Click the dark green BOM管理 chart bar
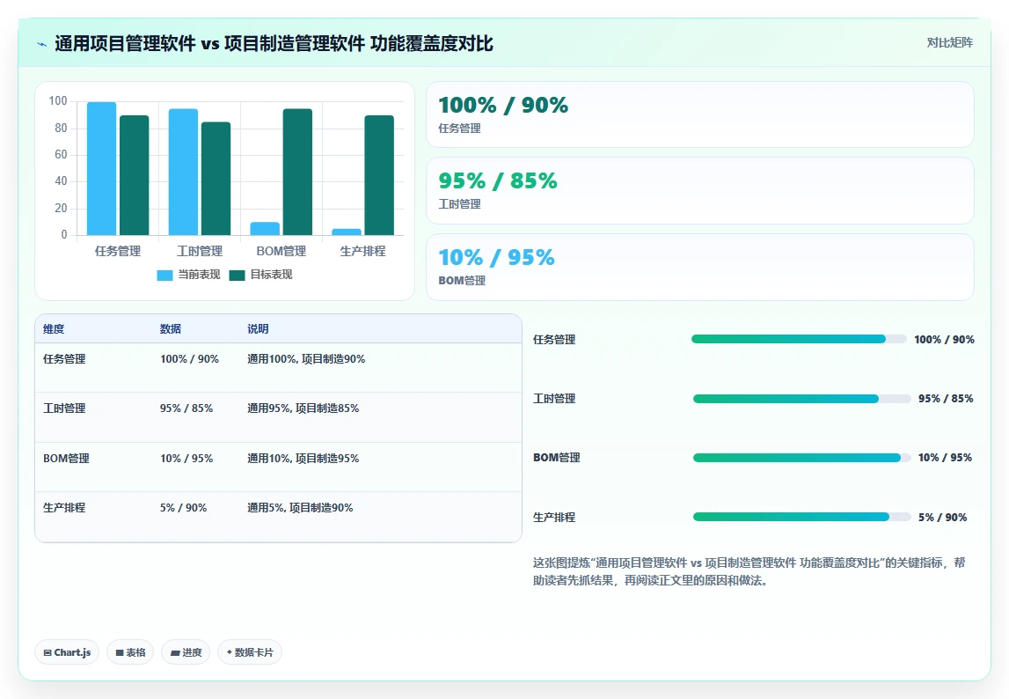The width and height of the screenshot is (1009, 699). click(x=297, y=172)
